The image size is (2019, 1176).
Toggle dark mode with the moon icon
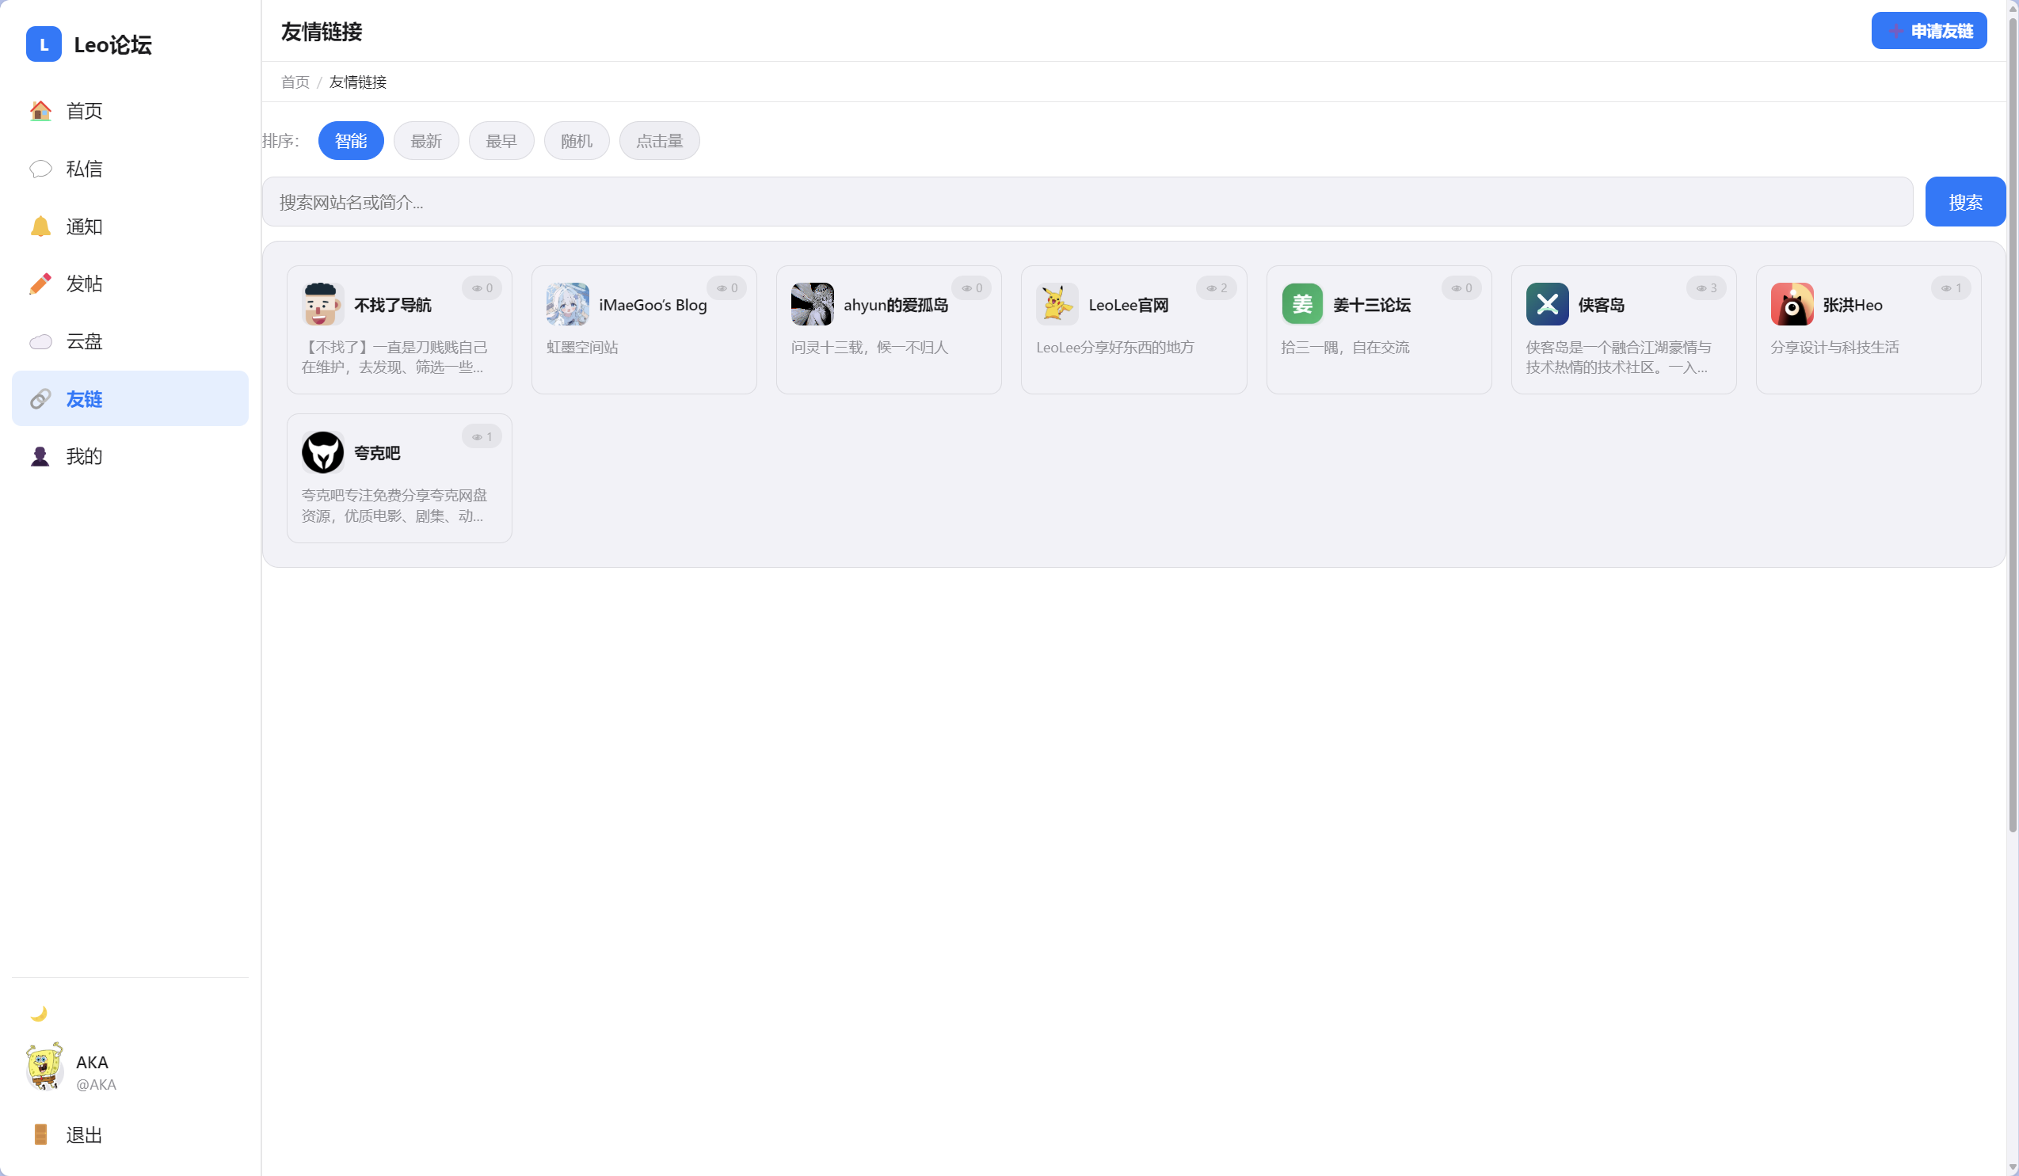39,1014
